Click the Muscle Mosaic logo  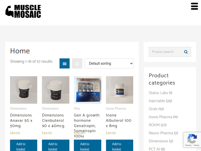tap(23, 11)
